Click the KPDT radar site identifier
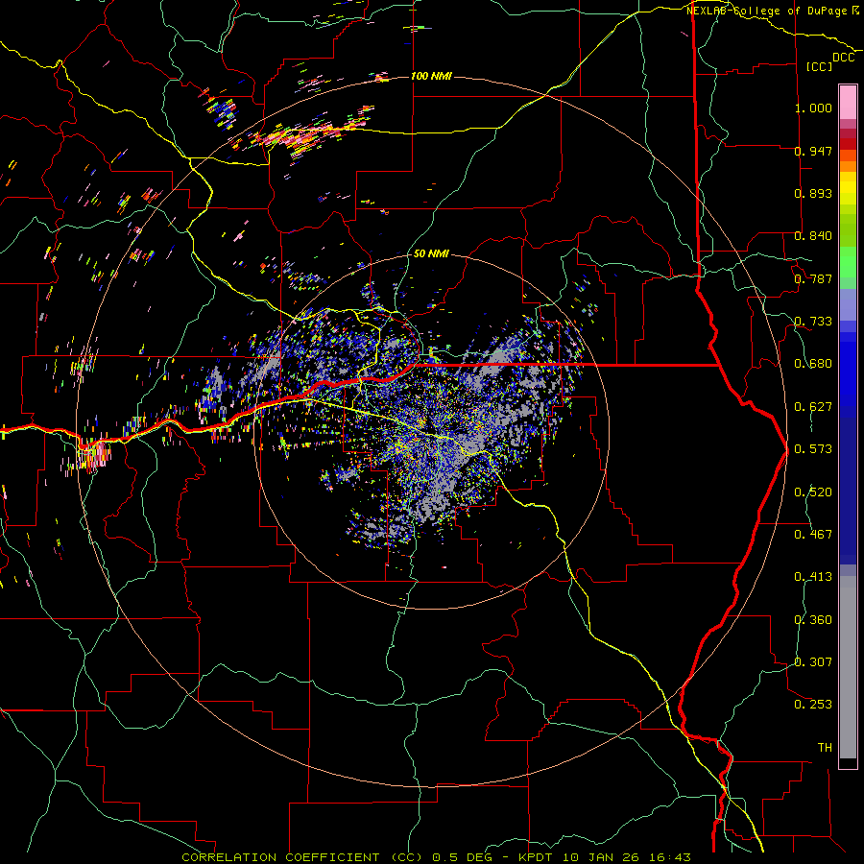Screen dimensions: 864x864 [535, 857]
